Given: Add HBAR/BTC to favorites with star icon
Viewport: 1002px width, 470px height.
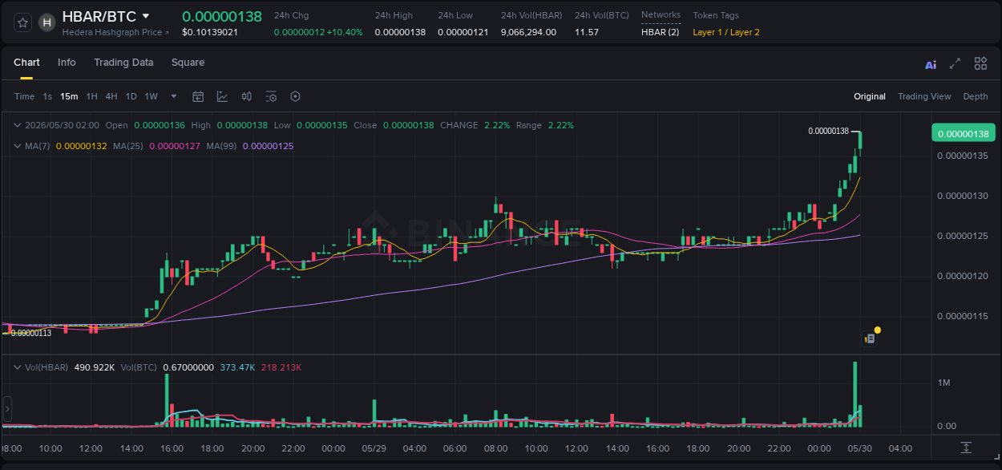Looking at the screenshot, I should click(22, 22).
